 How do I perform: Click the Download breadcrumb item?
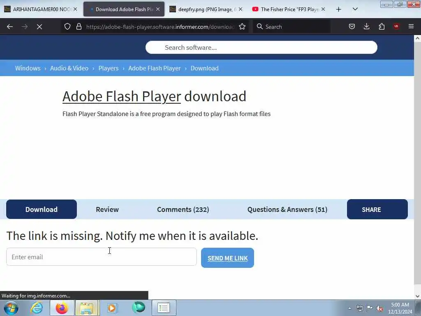point(204,68)
